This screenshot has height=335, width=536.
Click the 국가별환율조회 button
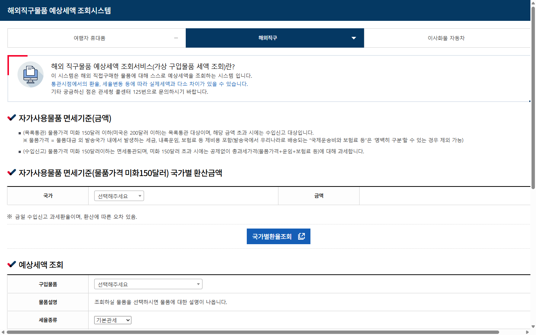(x=278, y=236)
